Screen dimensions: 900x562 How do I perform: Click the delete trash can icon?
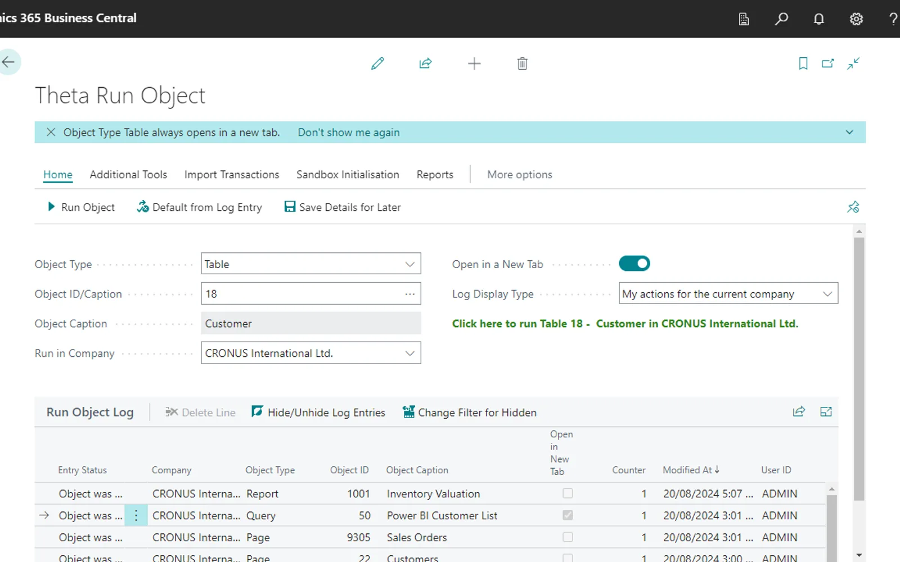coord(523,64)
